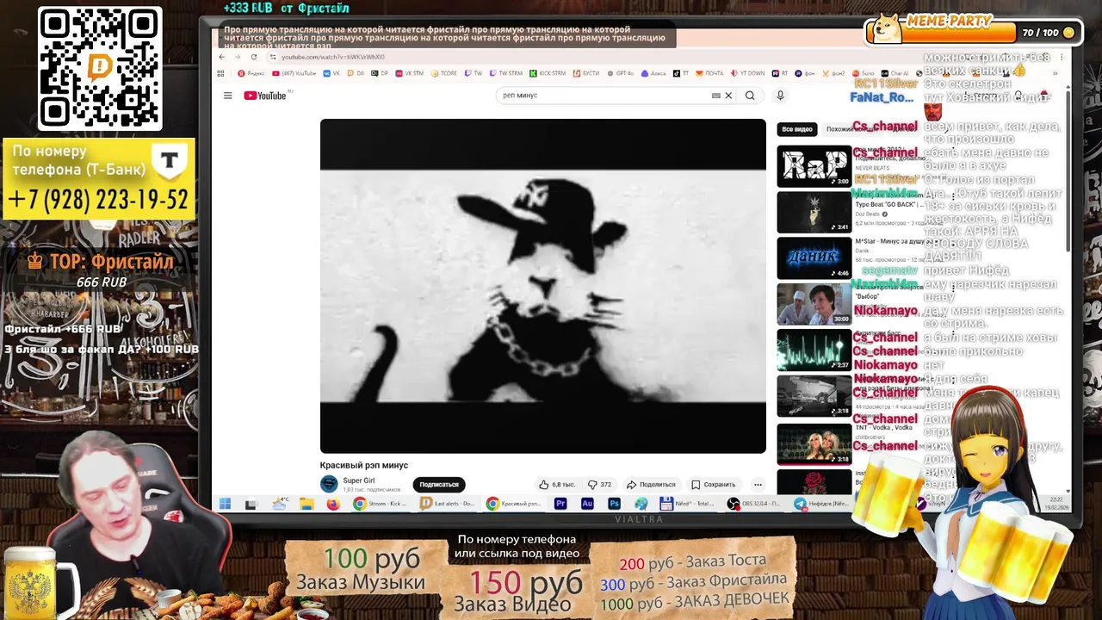Save video via Сохранить button

[714, 484]
